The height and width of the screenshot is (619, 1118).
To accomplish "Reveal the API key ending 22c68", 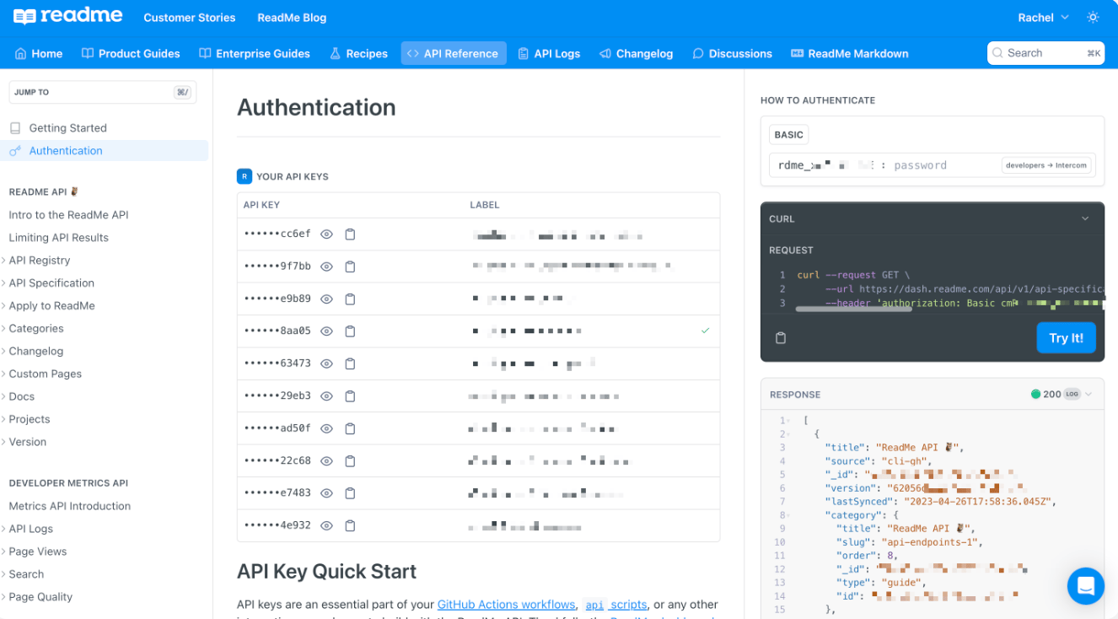I will [x=326, y=460].
